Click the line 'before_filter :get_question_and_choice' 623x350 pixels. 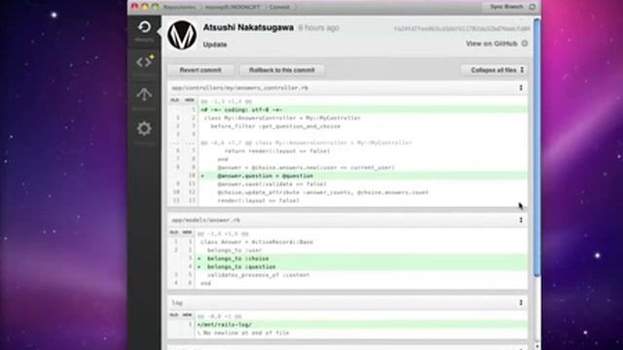[x=275, y=126]
